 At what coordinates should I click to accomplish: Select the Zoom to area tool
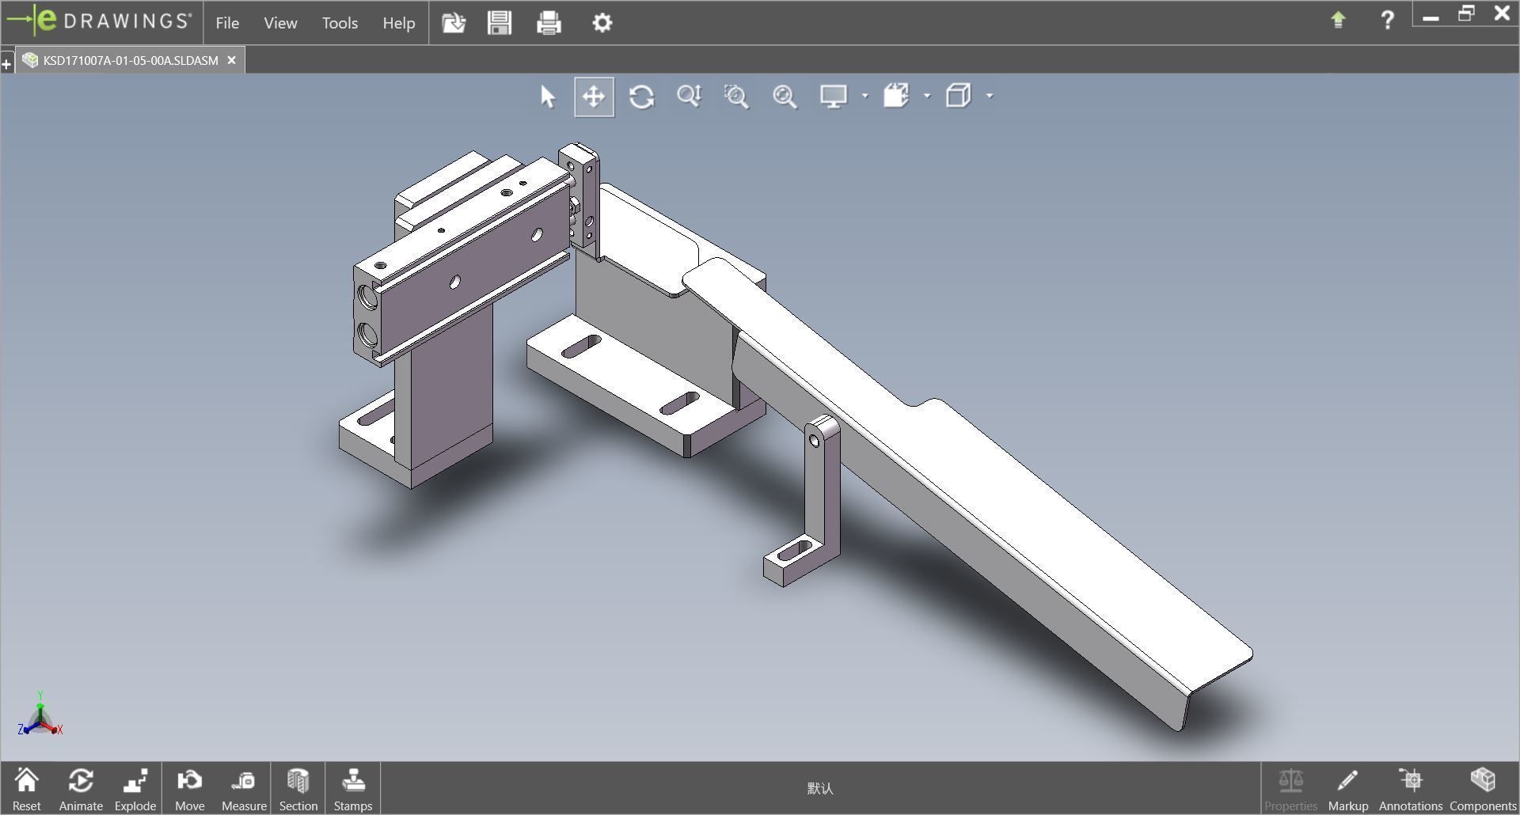click(736, 97)
